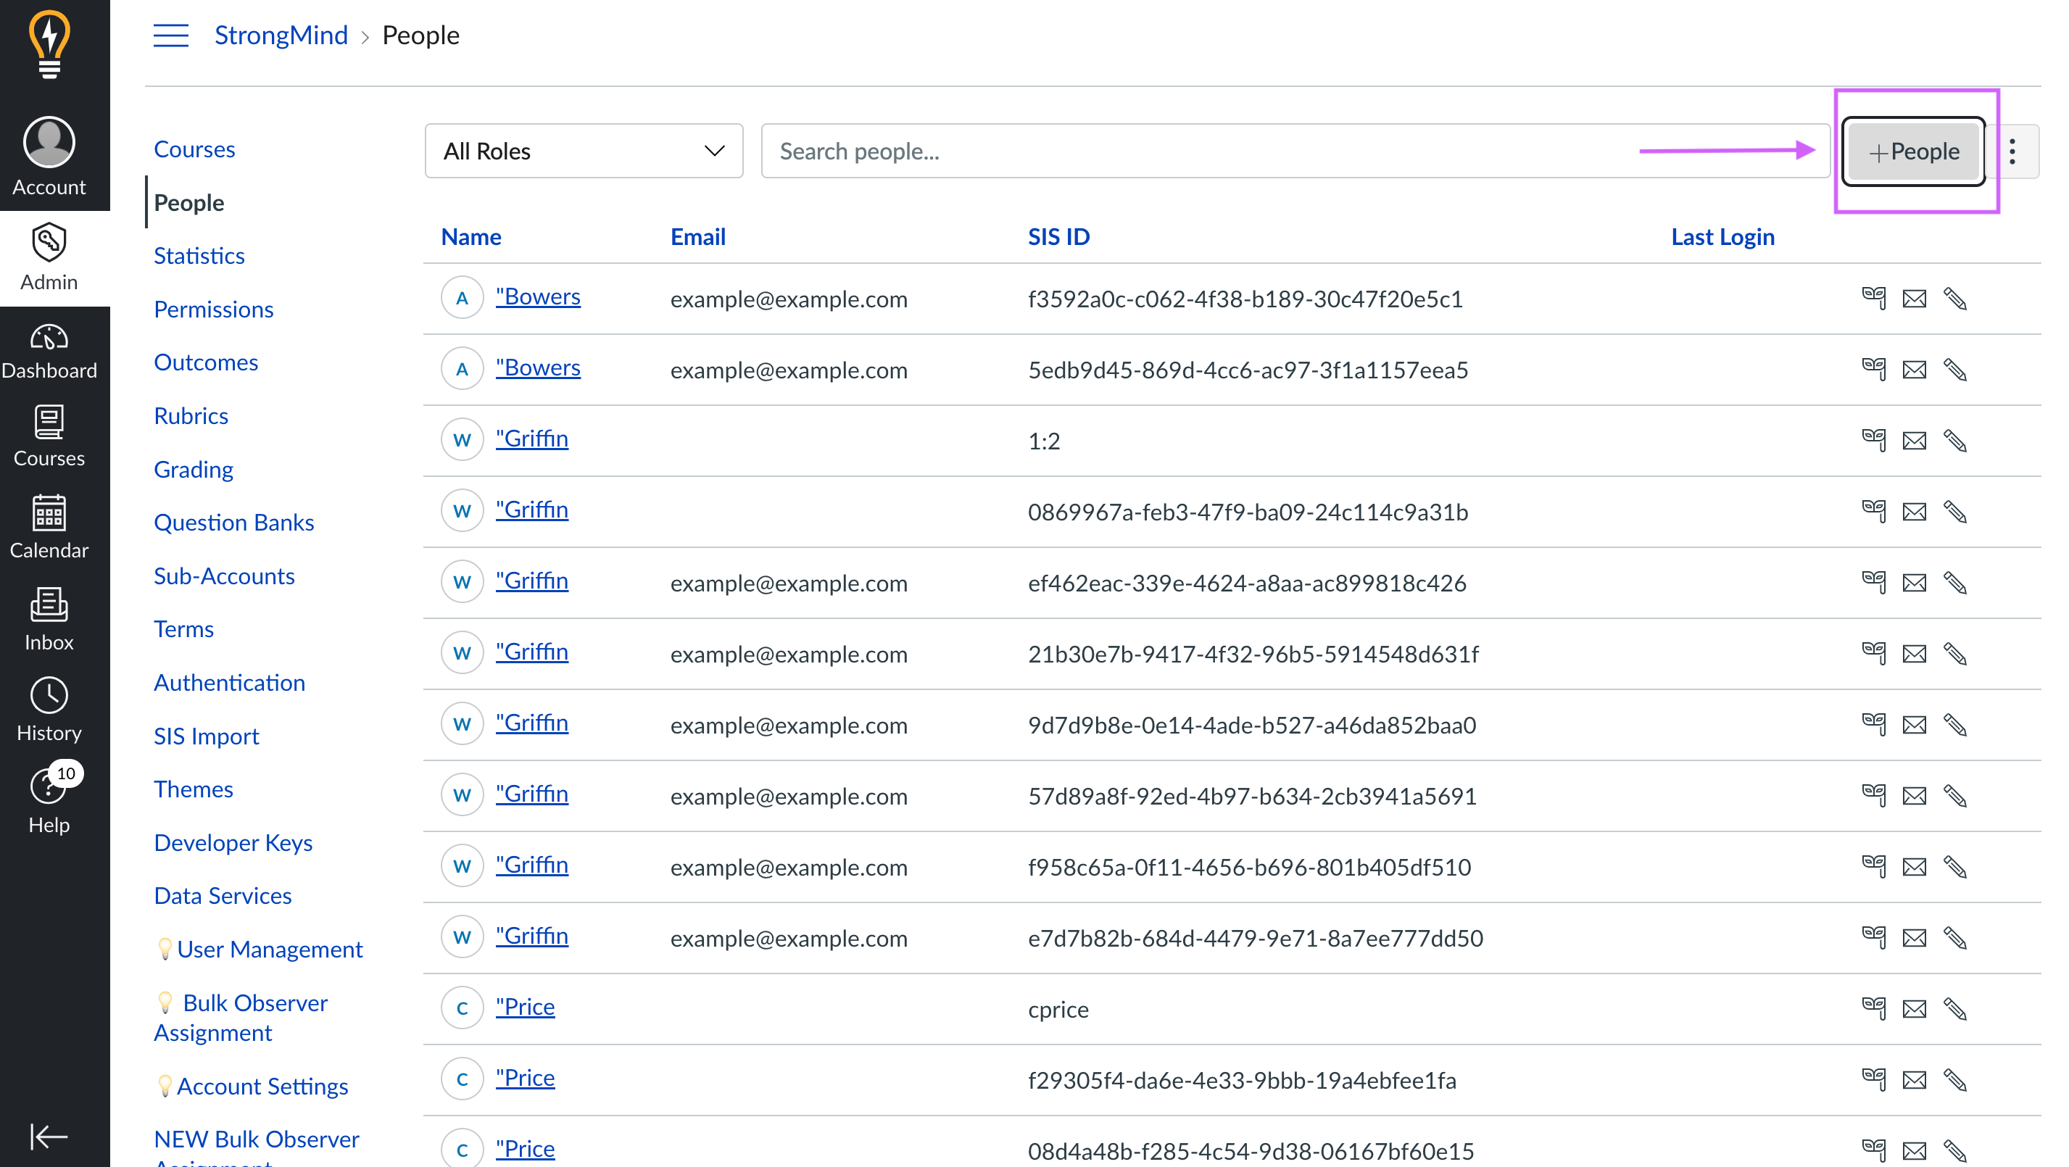Screen dimensions: 2069x1167
Task: Act as user for Bowers with SIS ID 5edb9d45
Action: pos(1874,370)
